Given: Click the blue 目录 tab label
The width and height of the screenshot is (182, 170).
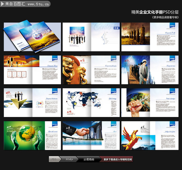Looking at the screenshot, I should point(116,28).
